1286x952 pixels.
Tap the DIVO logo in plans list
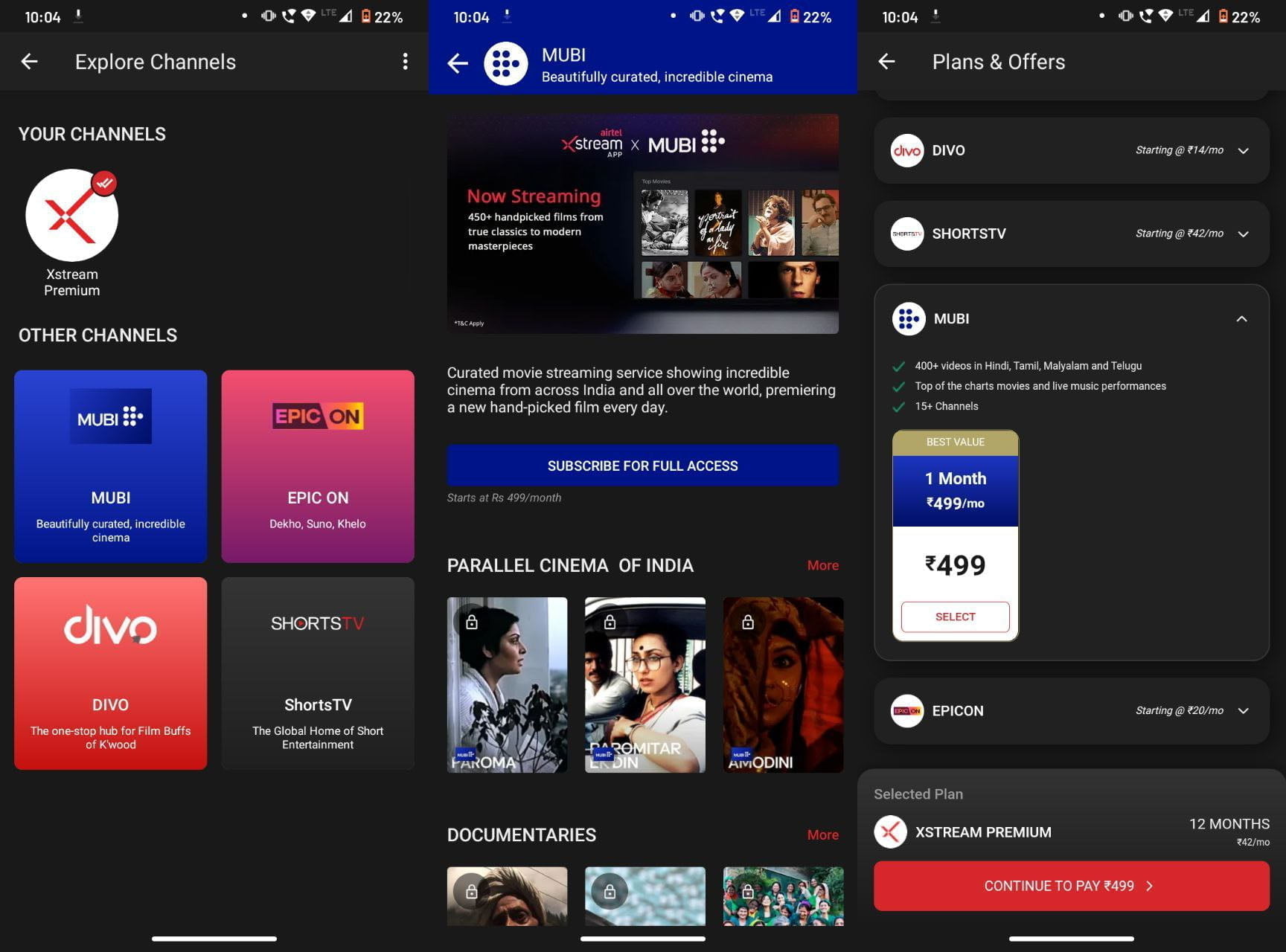coord(907,151)
